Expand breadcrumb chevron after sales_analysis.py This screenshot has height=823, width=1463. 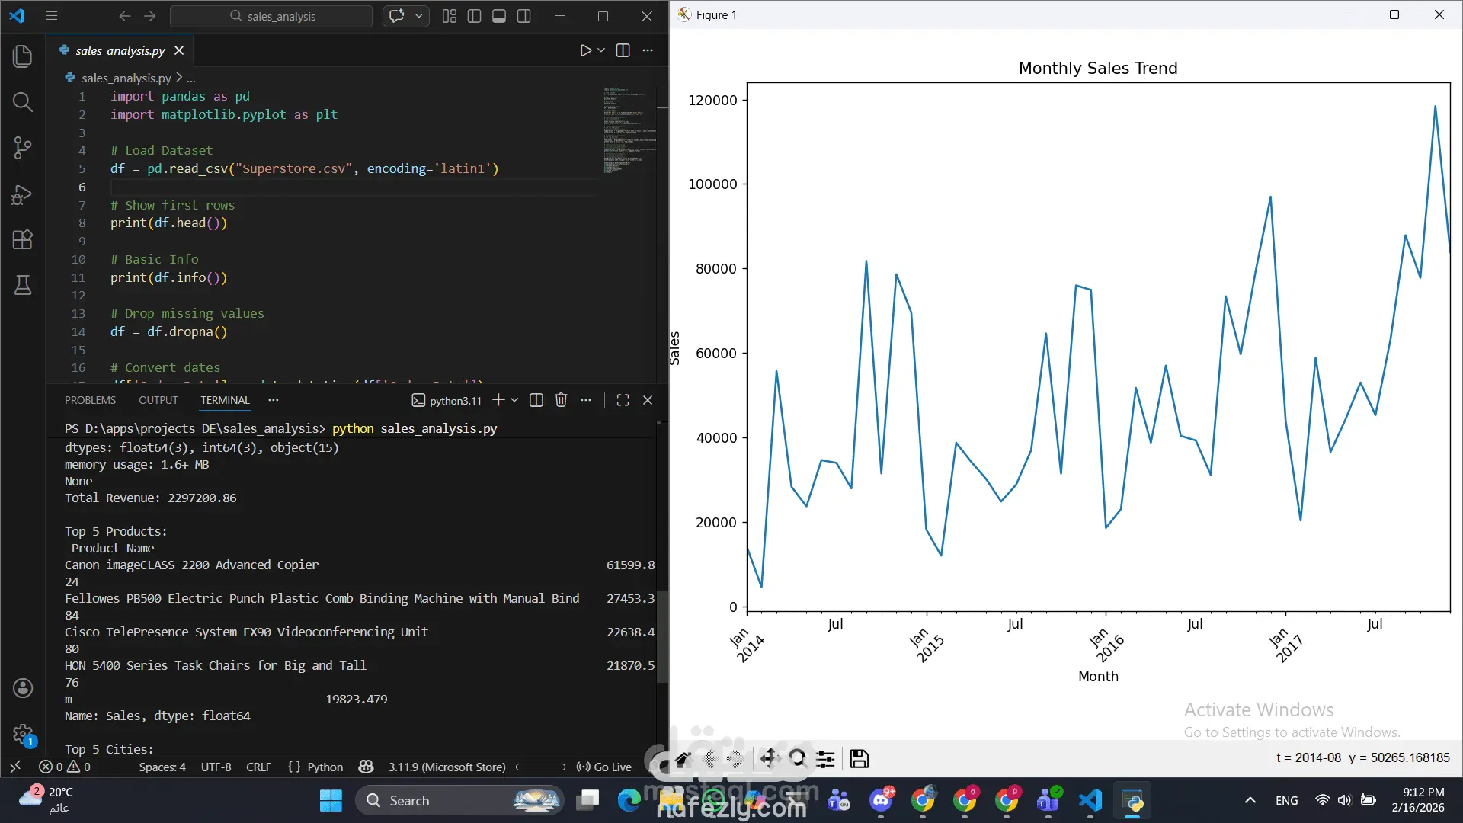179,78
